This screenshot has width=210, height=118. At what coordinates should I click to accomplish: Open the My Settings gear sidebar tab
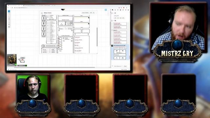pos(128,10)
